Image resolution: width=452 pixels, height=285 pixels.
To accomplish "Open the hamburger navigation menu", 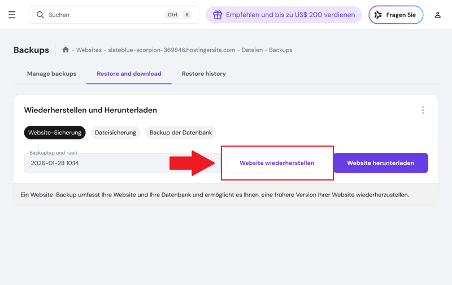I will (x=12, y=15).
